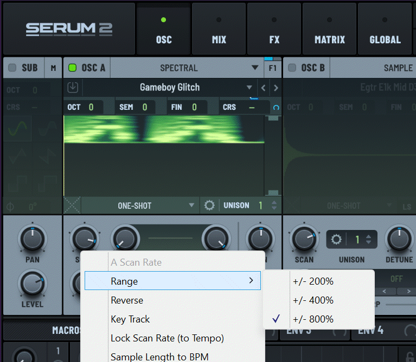This screenshot has width=416, height=362.
Task: Click the SUB M button
Action: point(53,68)
